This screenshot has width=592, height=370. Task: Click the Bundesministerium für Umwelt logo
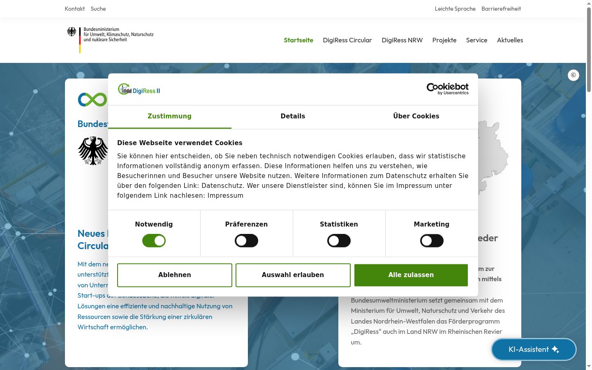[x=110, y=40]
